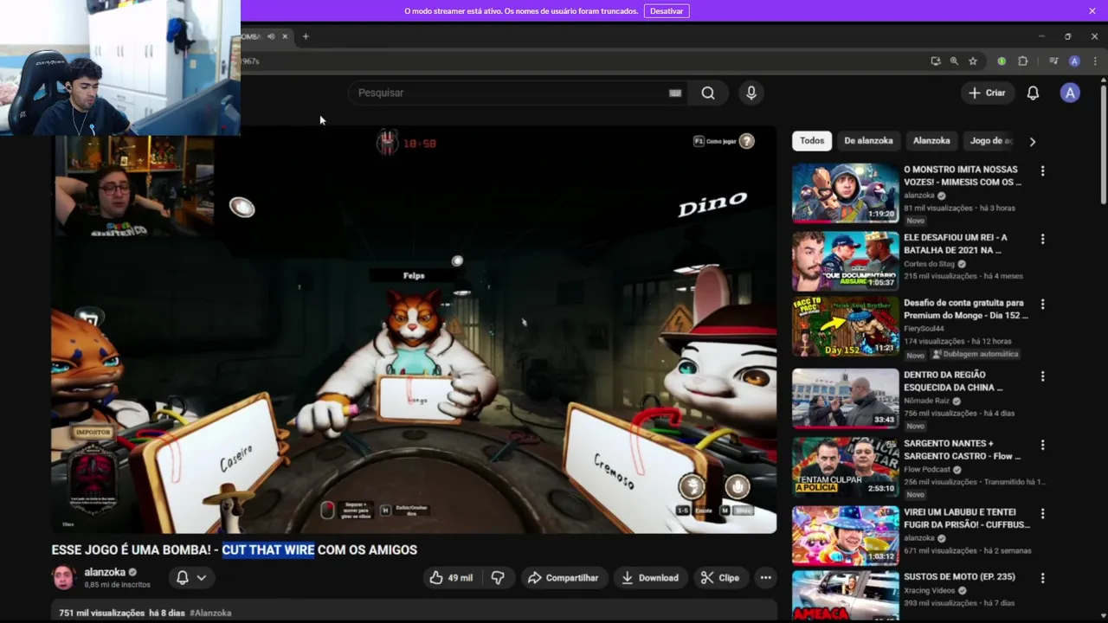This screenshot has width=1108, height=623.
Task: Open the O MONSTRO IMITA NOSSAS VOZES thumbnail
Action: coord(845,193)
